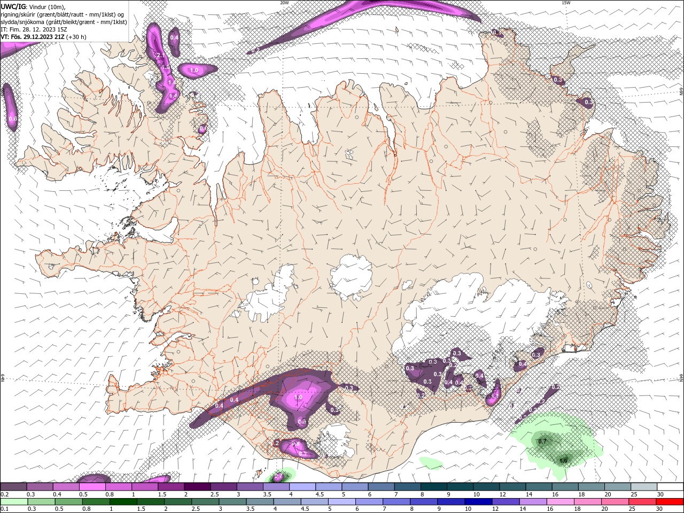Viewport: 684px width, 513px height.
Task: Pick the top-row legend swatch labeled 0.5
Action: (x=92, y=486)
